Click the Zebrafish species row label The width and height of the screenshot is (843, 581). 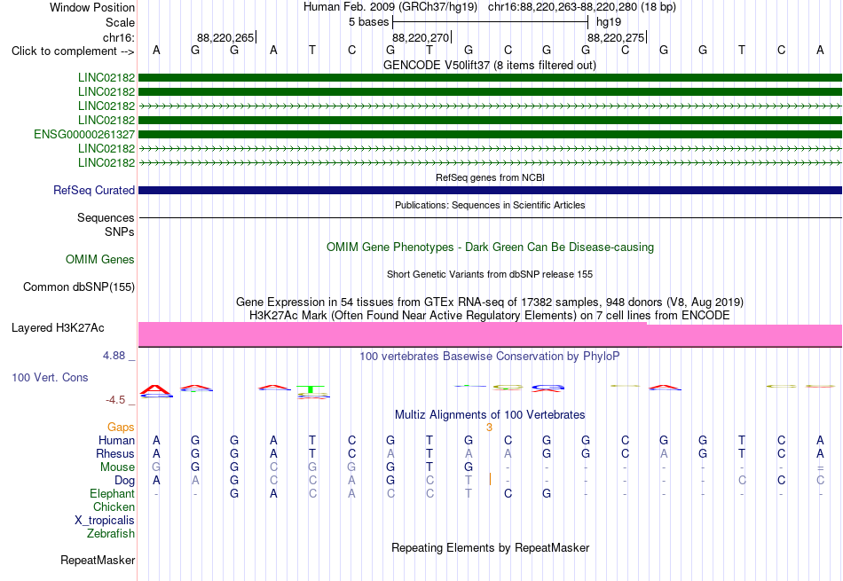click(111, 534)
